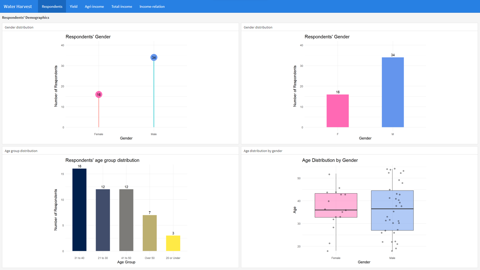Click the blue M gender bar
Screen dimensions: 480x270
393,92
